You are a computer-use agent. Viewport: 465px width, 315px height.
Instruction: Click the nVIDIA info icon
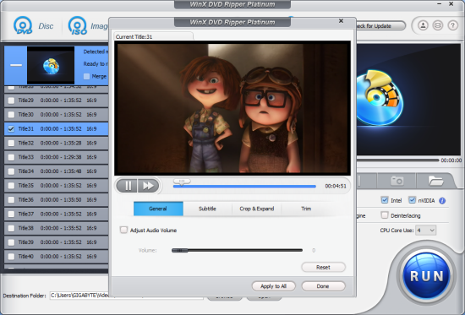coord(442,201)
